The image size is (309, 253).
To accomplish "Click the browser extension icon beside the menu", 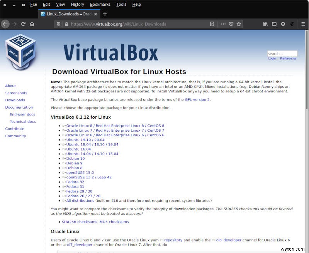I will tap(292, 24).
